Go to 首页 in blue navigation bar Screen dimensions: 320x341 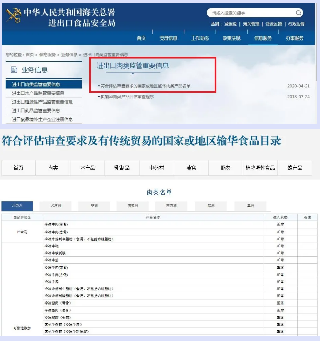click(141, 38)
